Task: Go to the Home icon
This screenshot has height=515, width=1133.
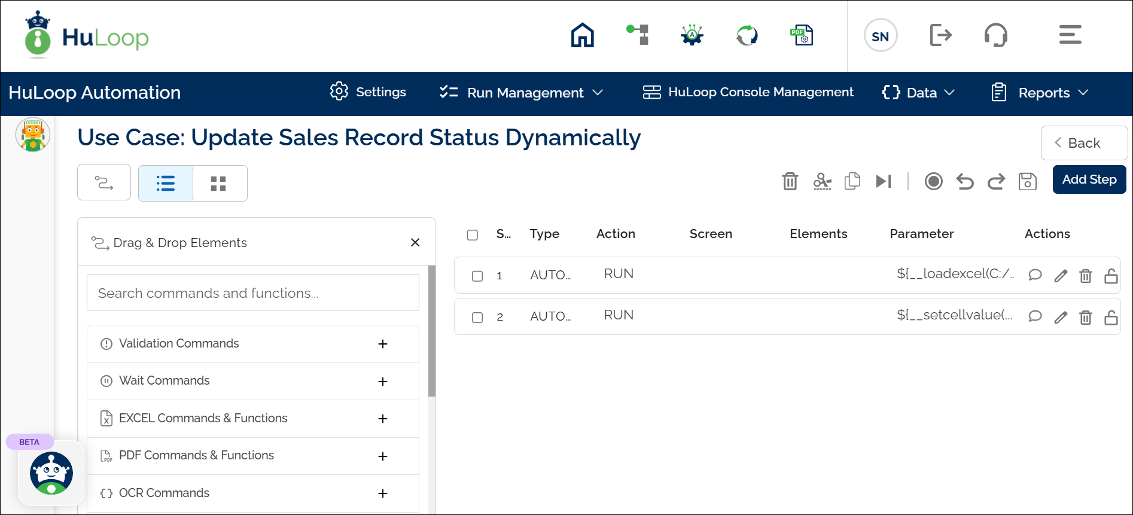Action: click(582, 35)
